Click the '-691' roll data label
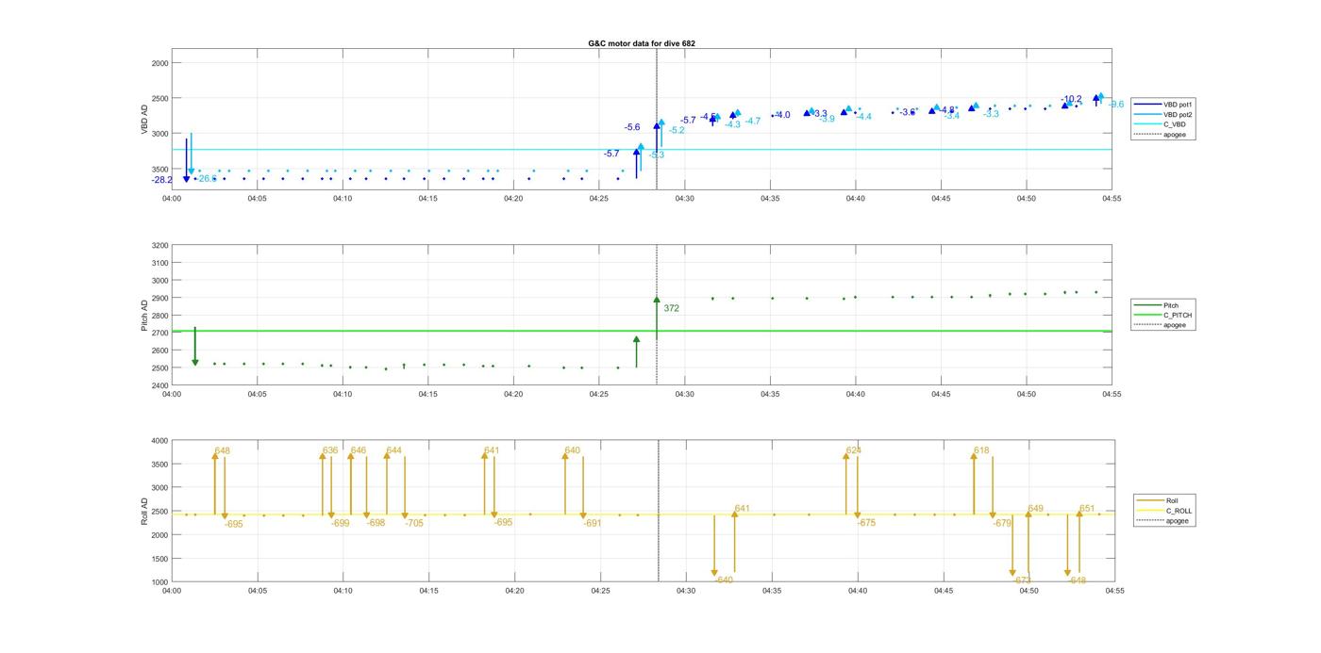 [593, 523]
